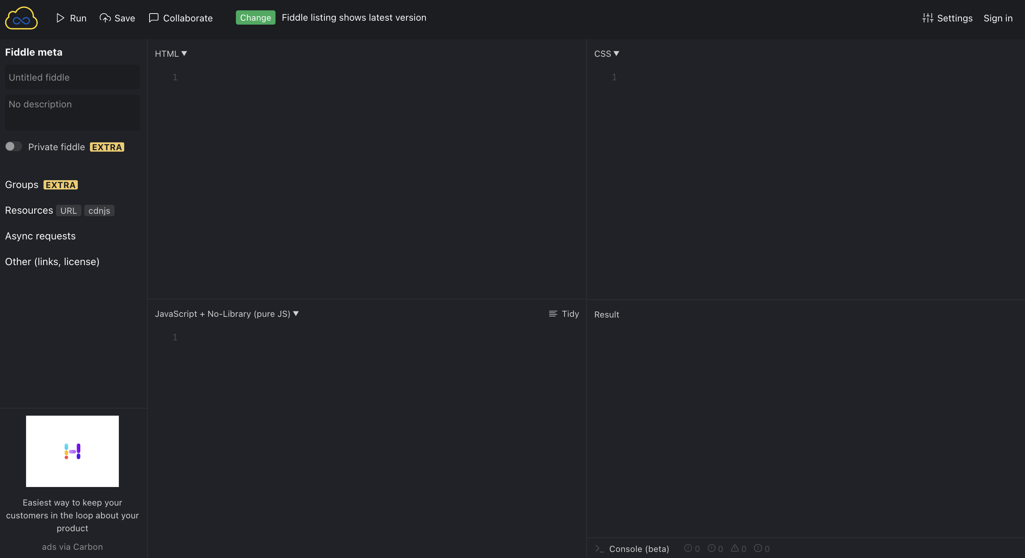This screenshot has width=1025, height=558.
Task: Expand the Async requests section
Action: (x=40, y=236)
